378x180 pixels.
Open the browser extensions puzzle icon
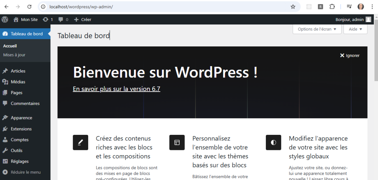tap(332, 7)
